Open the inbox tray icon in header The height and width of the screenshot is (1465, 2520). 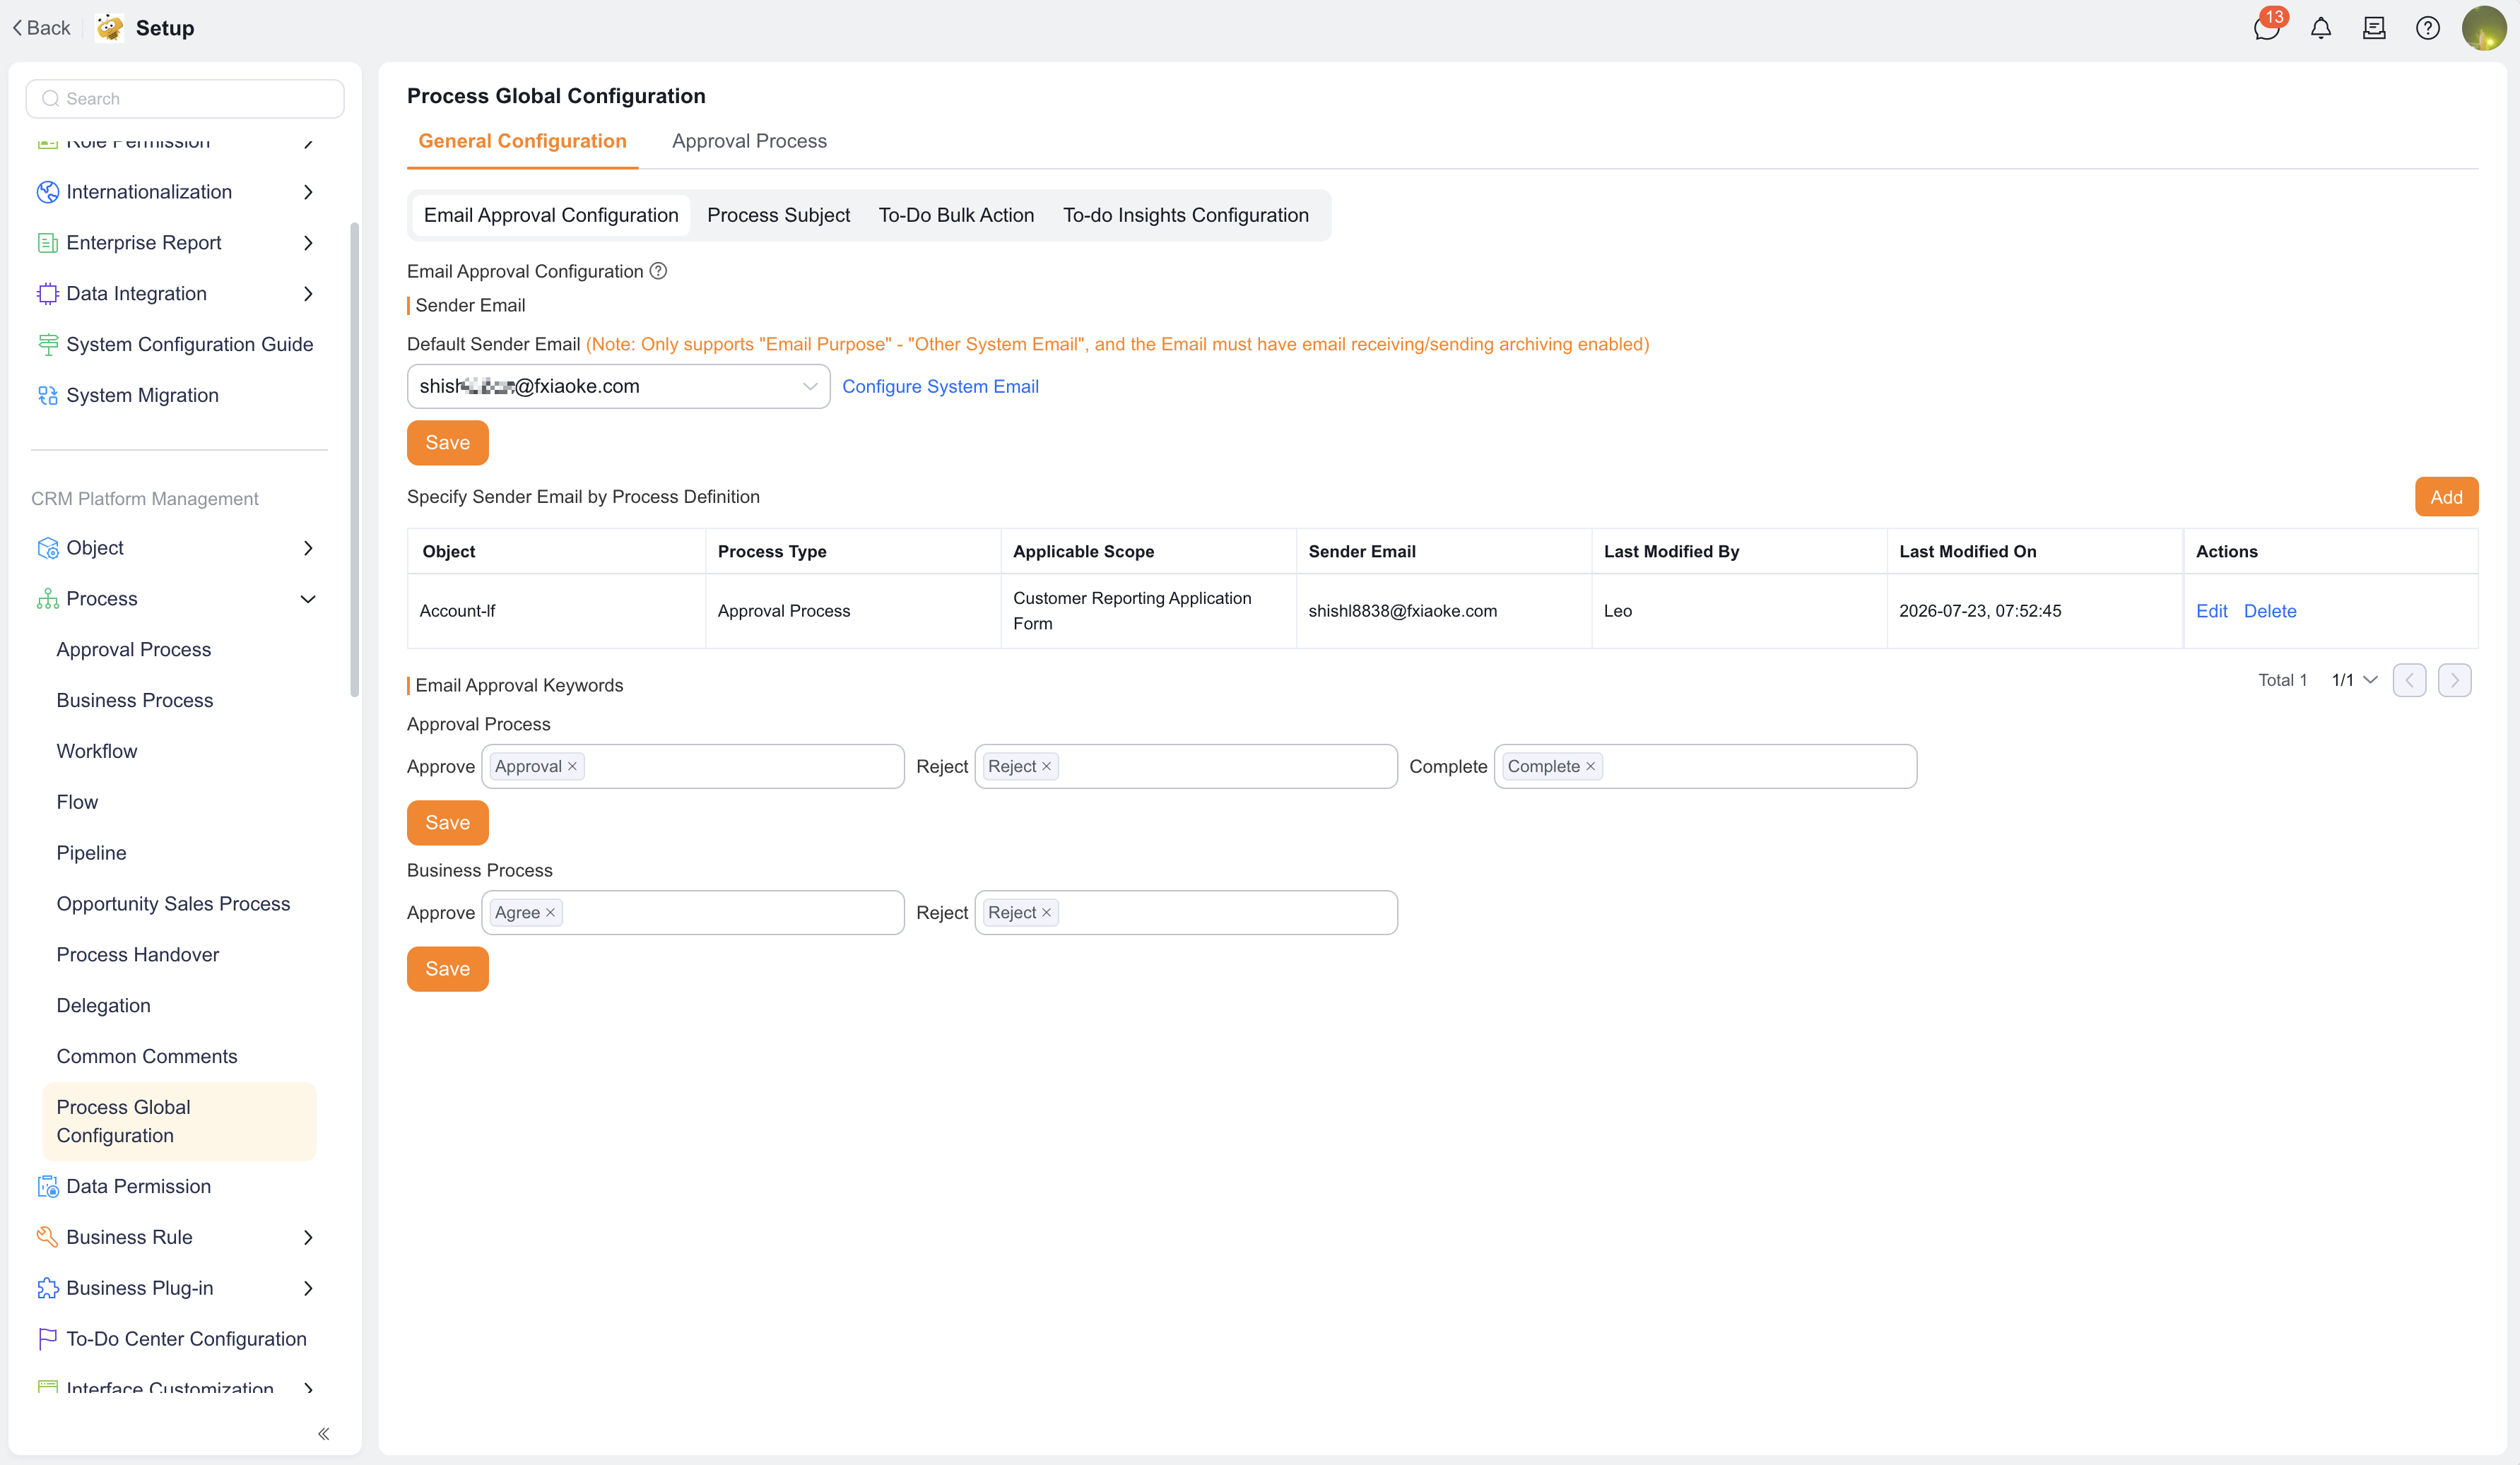pyautogui.click(x=2374, y=28)
